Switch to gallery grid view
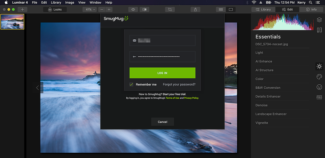 point(221,9)
